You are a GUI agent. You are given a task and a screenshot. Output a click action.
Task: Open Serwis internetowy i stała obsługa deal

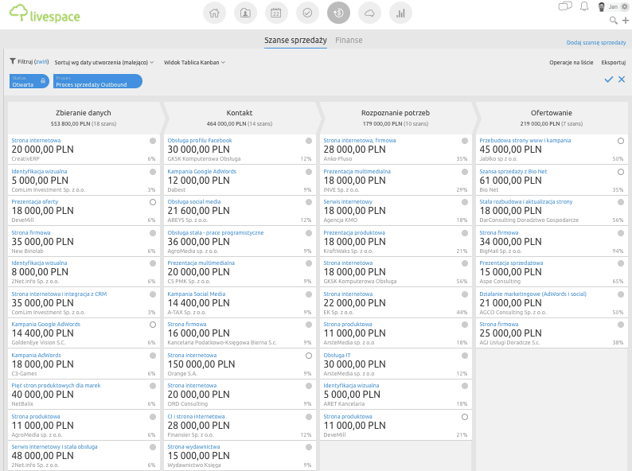(54, 447)
